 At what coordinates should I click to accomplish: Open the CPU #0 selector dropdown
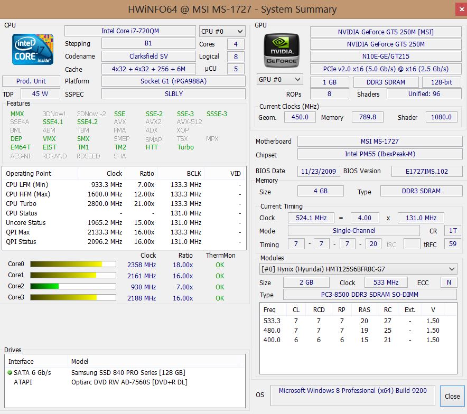pyautogui.click(x=222, y=31)
